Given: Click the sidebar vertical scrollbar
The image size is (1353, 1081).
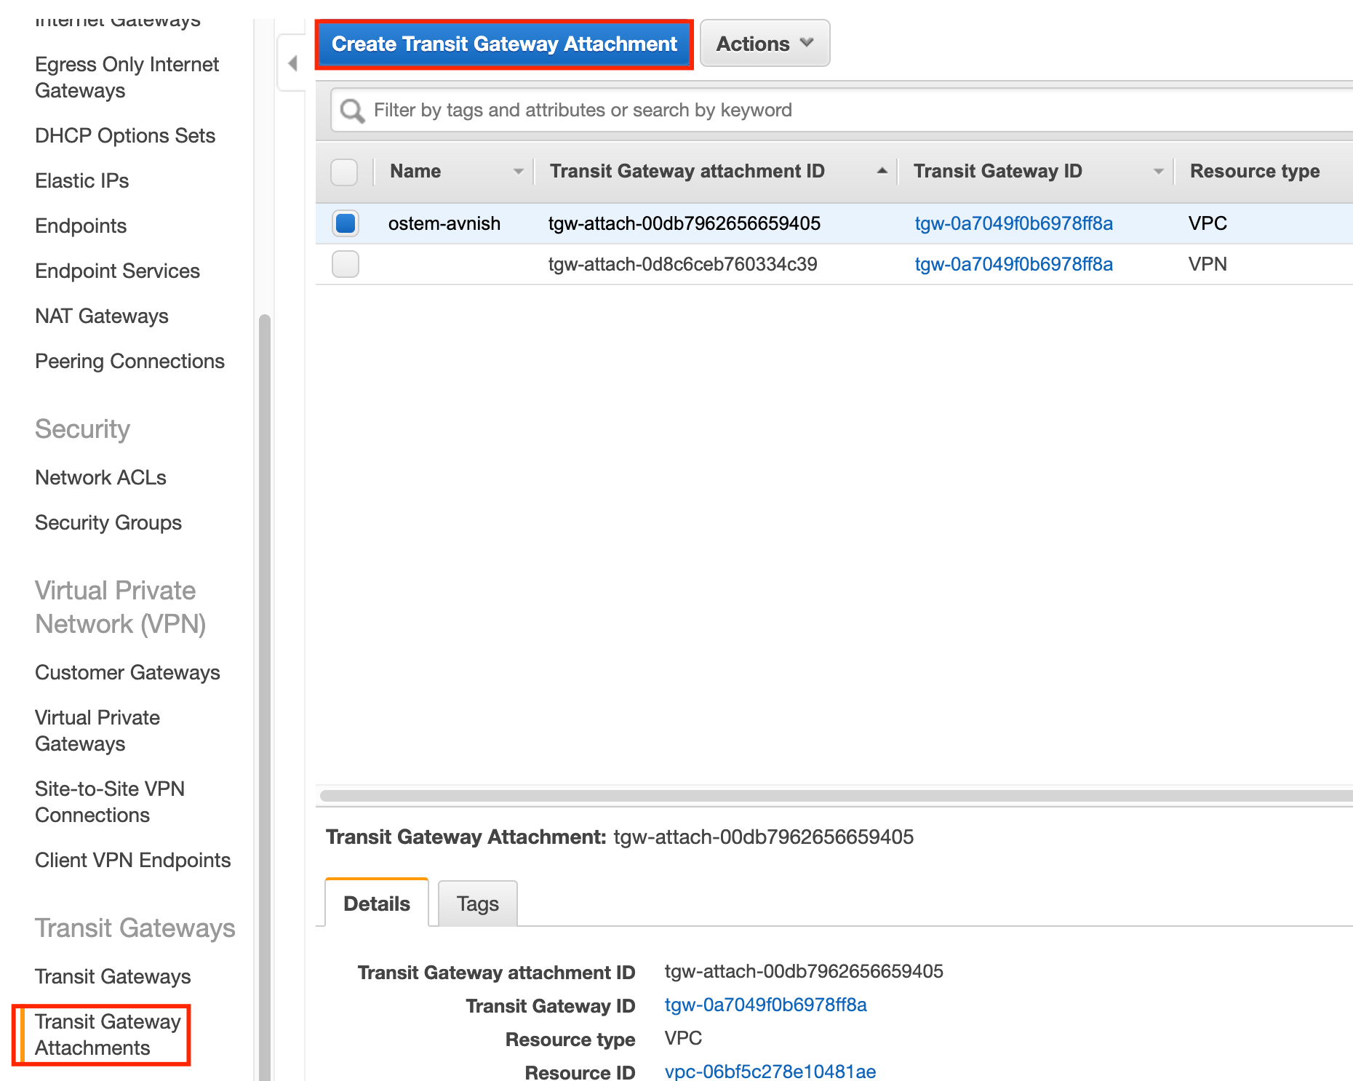Looking at the screenshot, I should [265, 655].
